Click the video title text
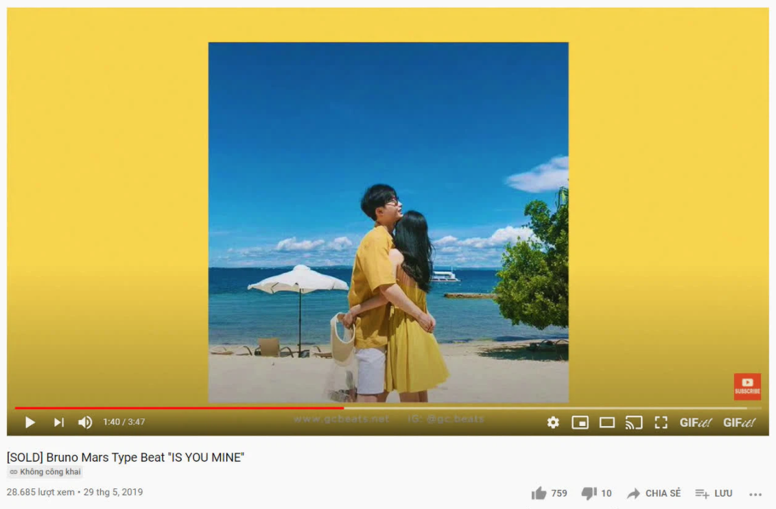This screenshot has height=509, width=776. [x=125, y=457]
